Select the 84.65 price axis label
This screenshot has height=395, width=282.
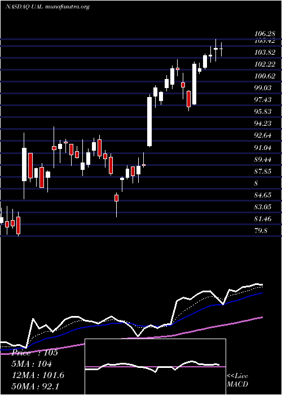coord(263,195)
